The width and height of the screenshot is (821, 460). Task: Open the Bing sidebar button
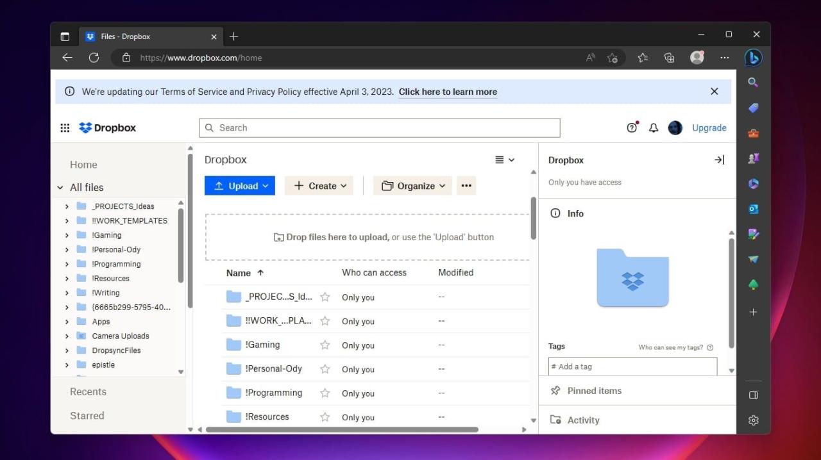click(753, 58)
